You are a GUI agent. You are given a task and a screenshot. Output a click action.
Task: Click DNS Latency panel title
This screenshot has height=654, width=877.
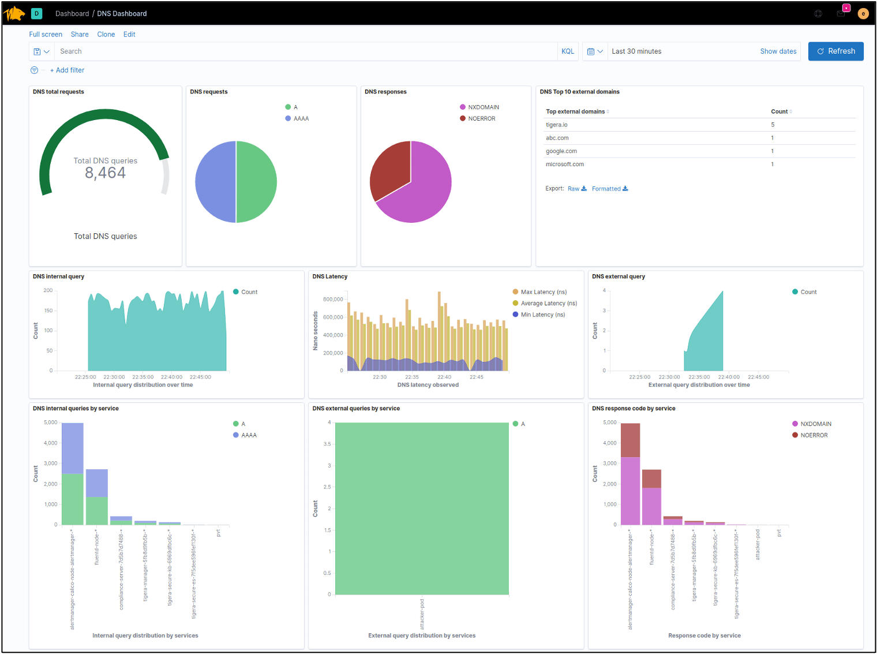[330, 276]
